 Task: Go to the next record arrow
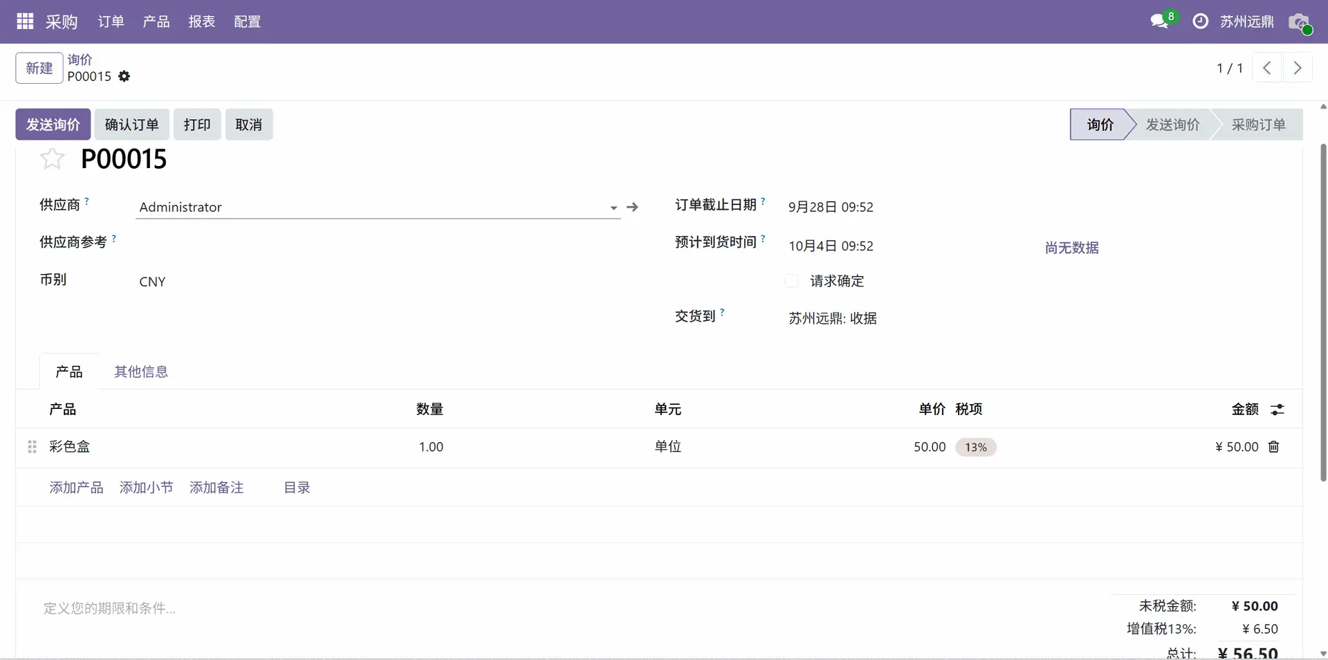(1298, 68)
